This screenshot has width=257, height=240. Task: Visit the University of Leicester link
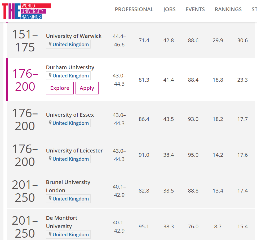tap(74, 151)
